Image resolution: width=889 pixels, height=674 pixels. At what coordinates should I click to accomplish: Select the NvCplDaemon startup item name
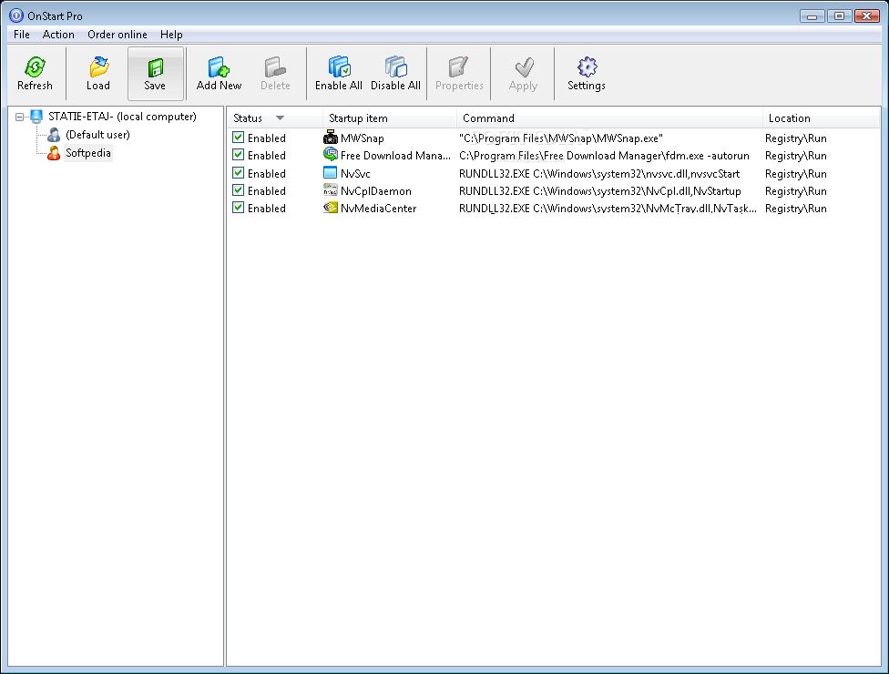click(376, 191)
